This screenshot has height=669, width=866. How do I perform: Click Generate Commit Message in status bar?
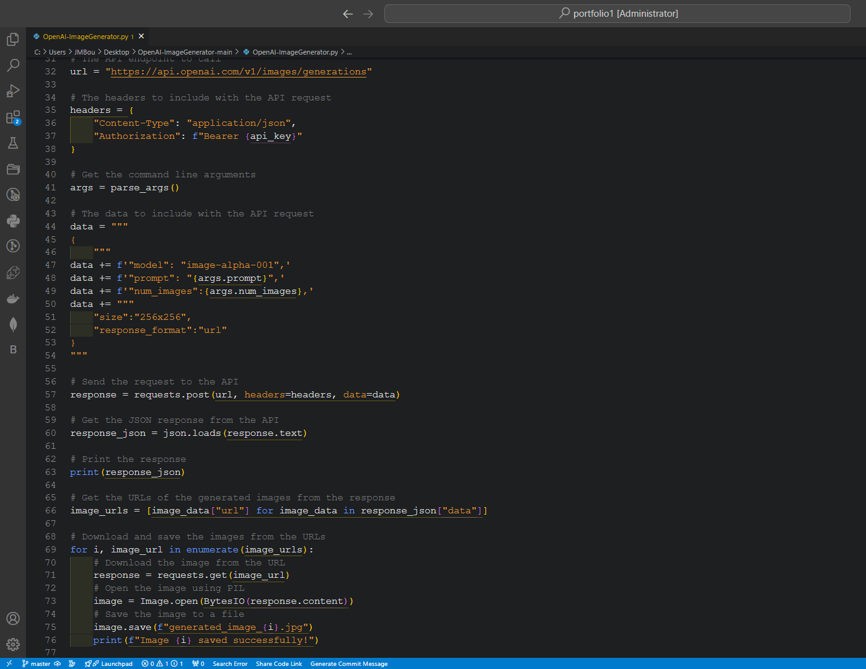coord(349,663)
